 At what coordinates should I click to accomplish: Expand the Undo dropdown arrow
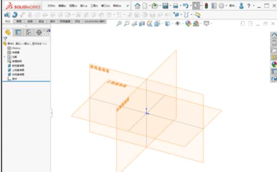click(190, 6)
